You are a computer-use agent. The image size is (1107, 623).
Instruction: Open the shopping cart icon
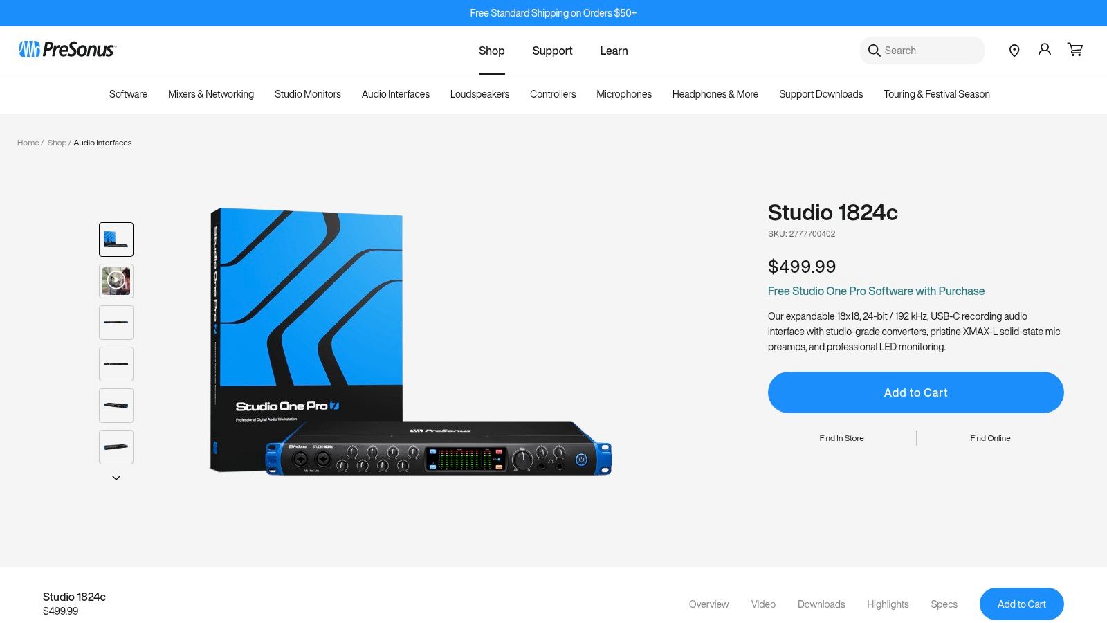(1075, 50)
